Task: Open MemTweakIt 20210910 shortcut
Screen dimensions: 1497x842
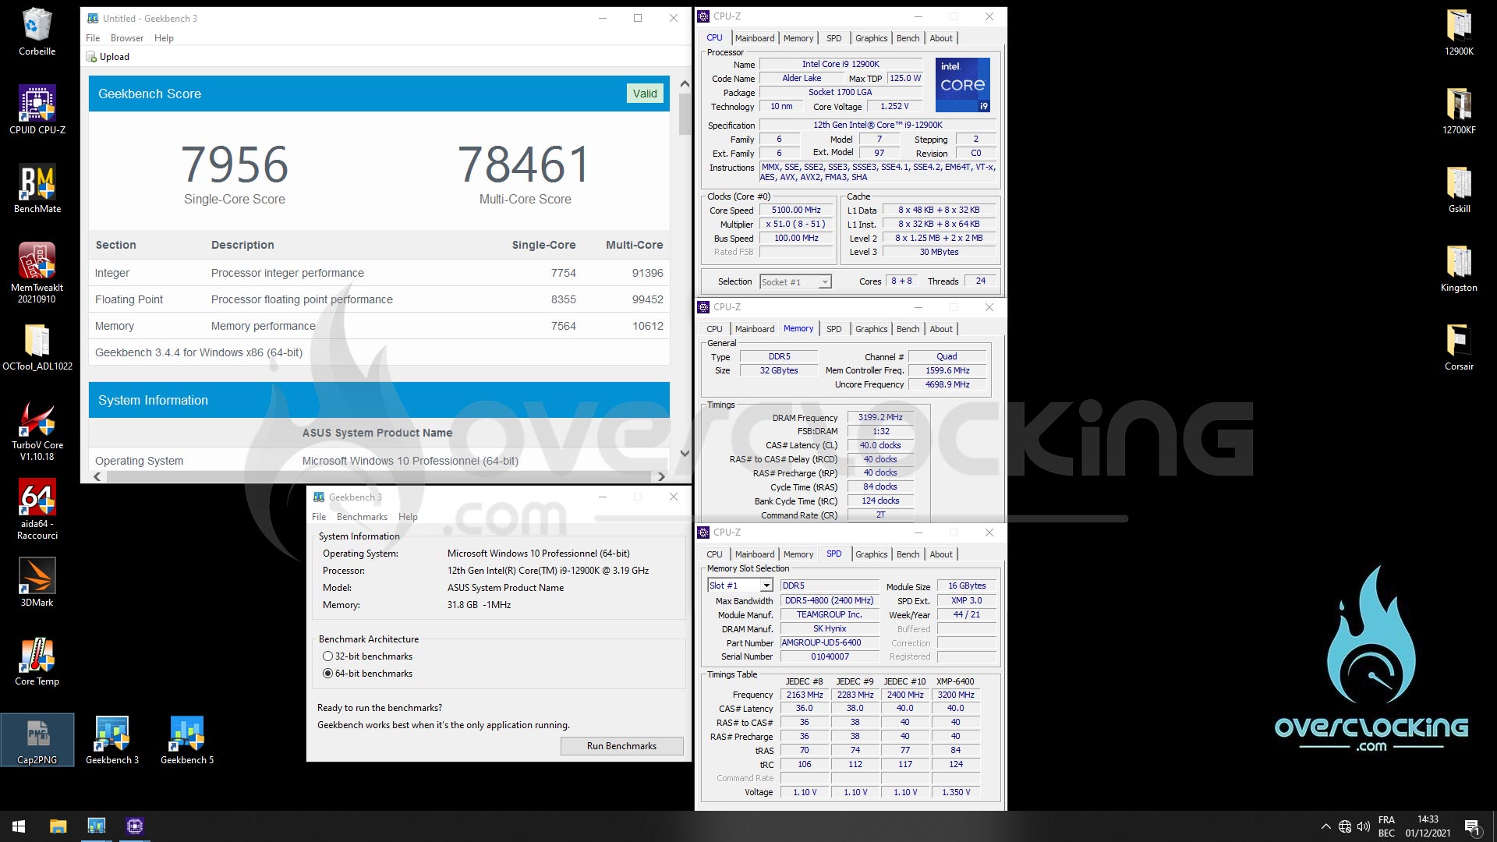Action: pyautogui.click(x=37, y=273)
